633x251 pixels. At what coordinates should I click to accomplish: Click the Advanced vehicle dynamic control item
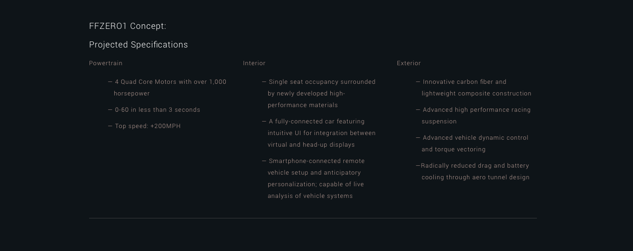472,143
